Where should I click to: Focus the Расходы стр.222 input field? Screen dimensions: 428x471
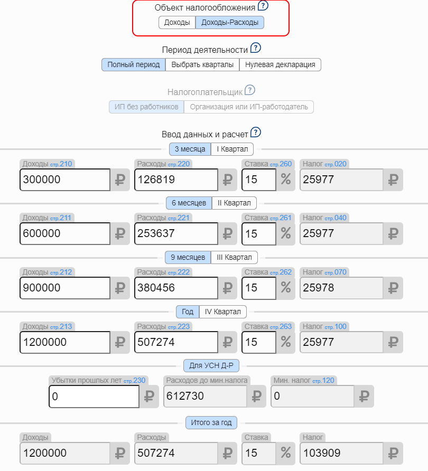(x=176, y=288)
